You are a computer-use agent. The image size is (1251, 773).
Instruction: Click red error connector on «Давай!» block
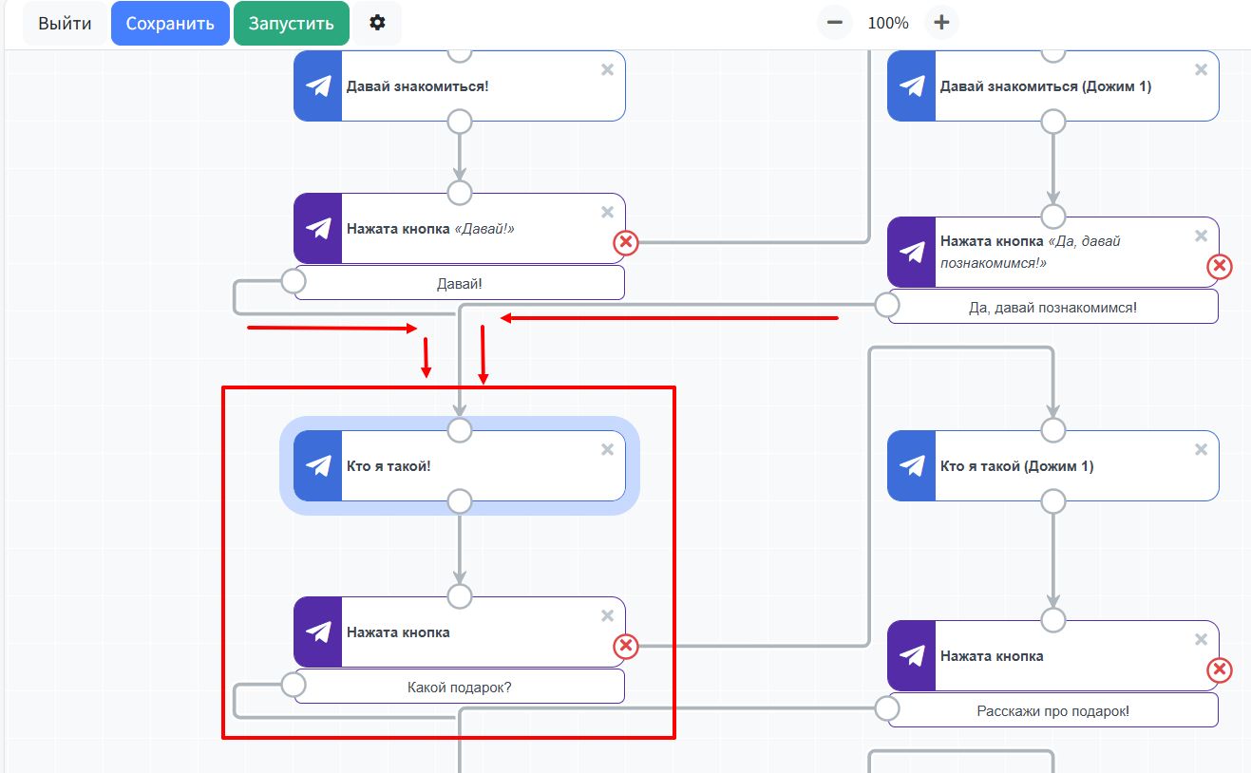pyautogui.click(x=626, y=243)
